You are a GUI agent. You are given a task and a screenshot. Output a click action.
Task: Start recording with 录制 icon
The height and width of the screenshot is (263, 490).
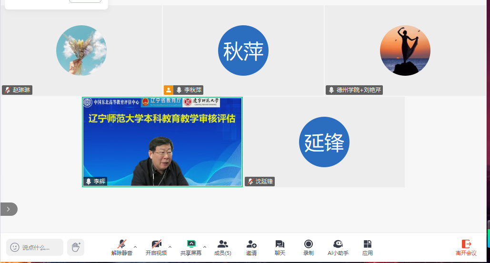click(x=309, y=247)
